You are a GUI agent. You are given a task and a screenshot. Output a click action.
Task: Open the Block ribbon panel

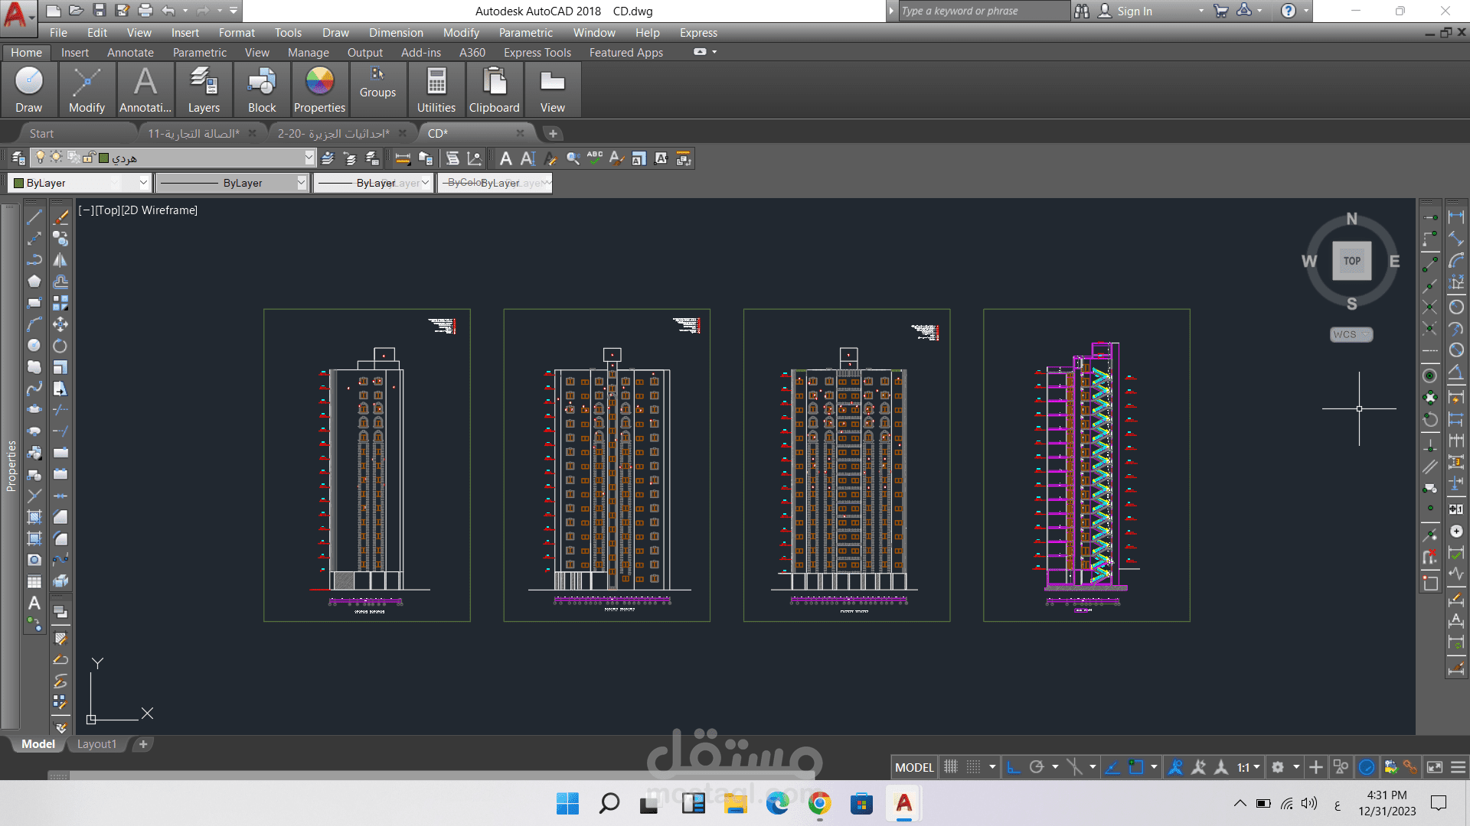point(262,89)
